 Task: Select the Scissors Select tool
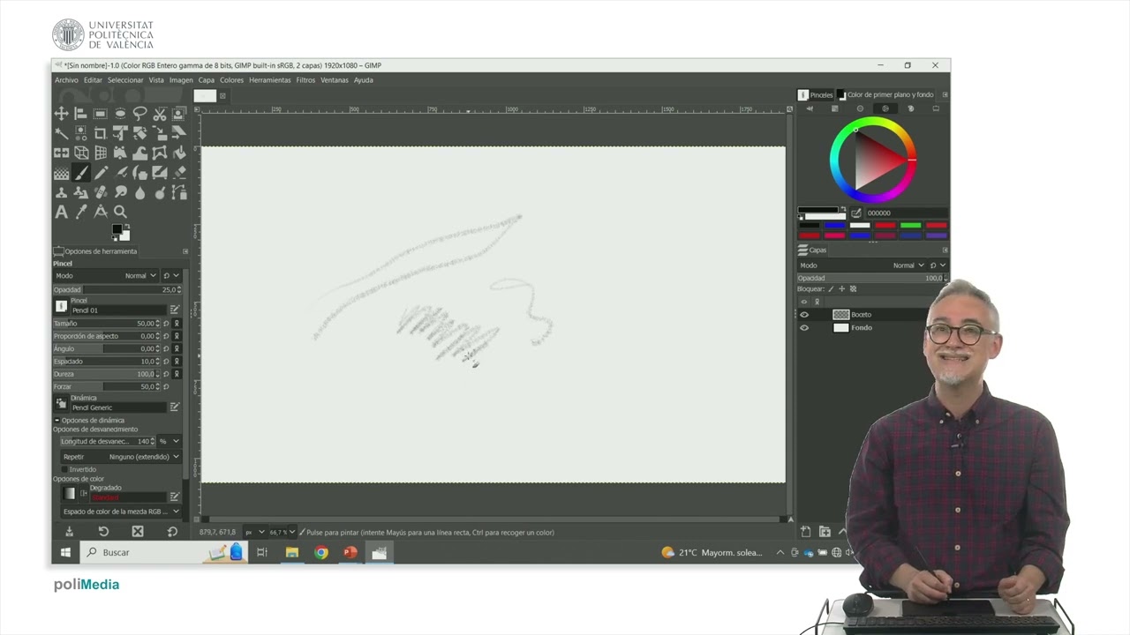coord(160,114)
